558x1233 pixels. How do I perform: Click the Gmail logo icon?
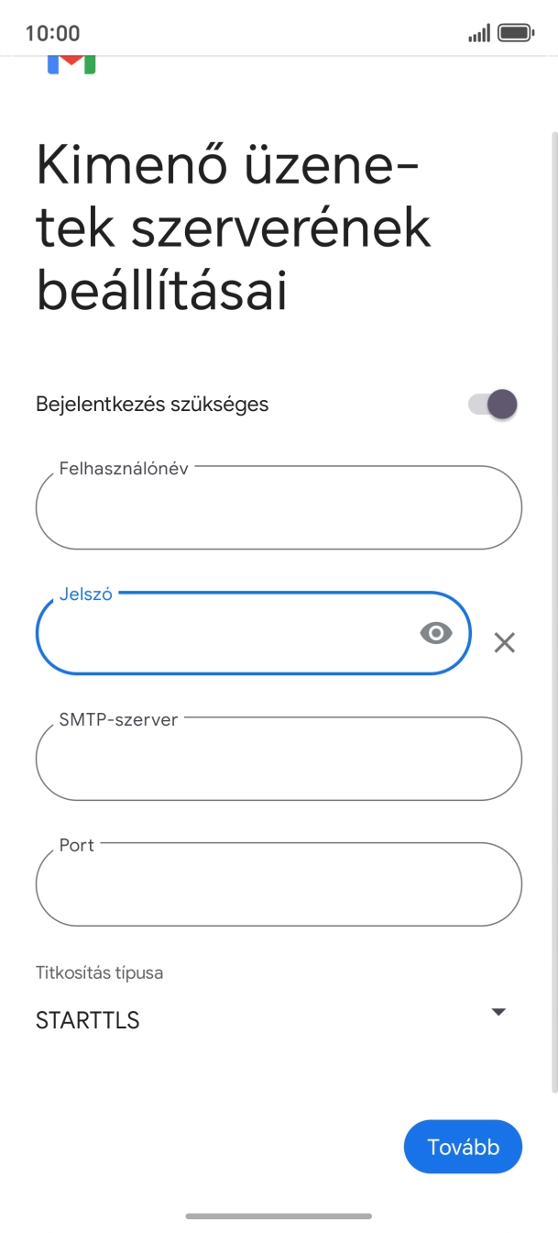point(71,61)
